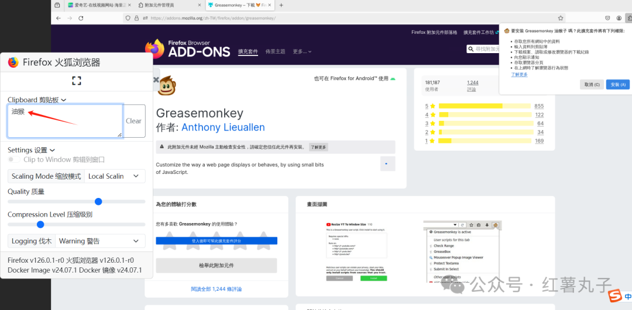Click the permissions icon beside the padlock

145,18
